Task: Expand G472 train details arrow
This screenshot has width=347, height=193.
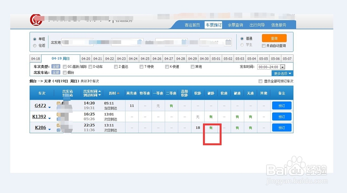Action: coord(50,107)
